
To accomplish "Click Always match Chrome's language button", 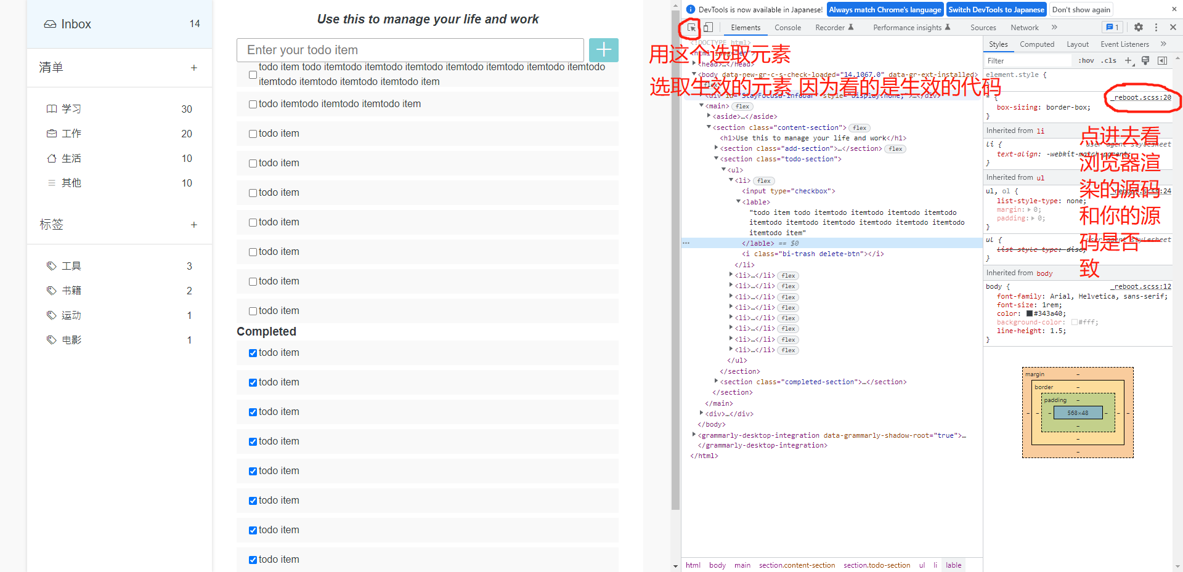I will click(885, 9).
